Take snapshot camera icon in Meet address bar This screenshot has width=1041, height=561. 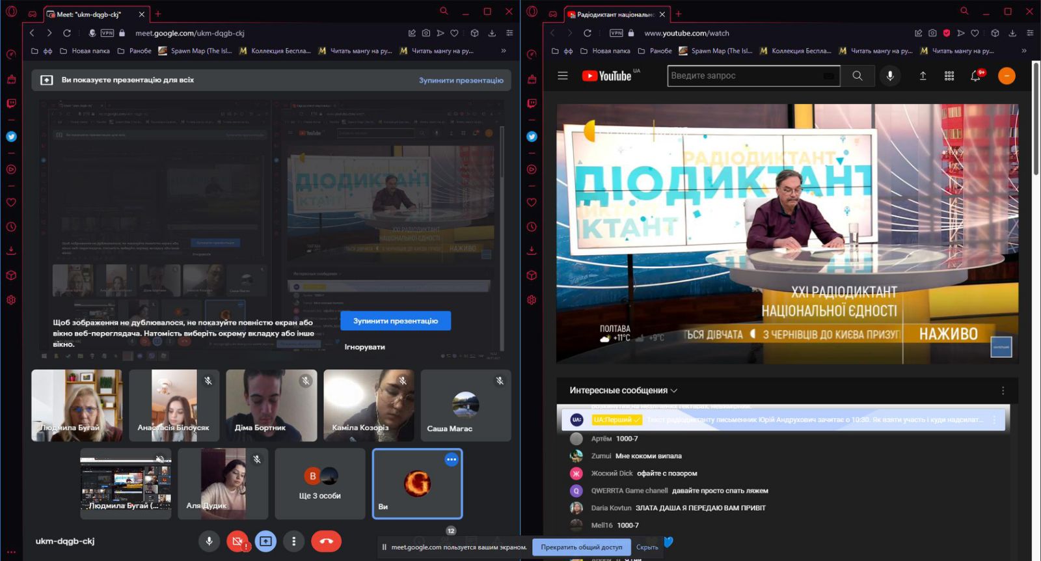click(x=426, y=33)
